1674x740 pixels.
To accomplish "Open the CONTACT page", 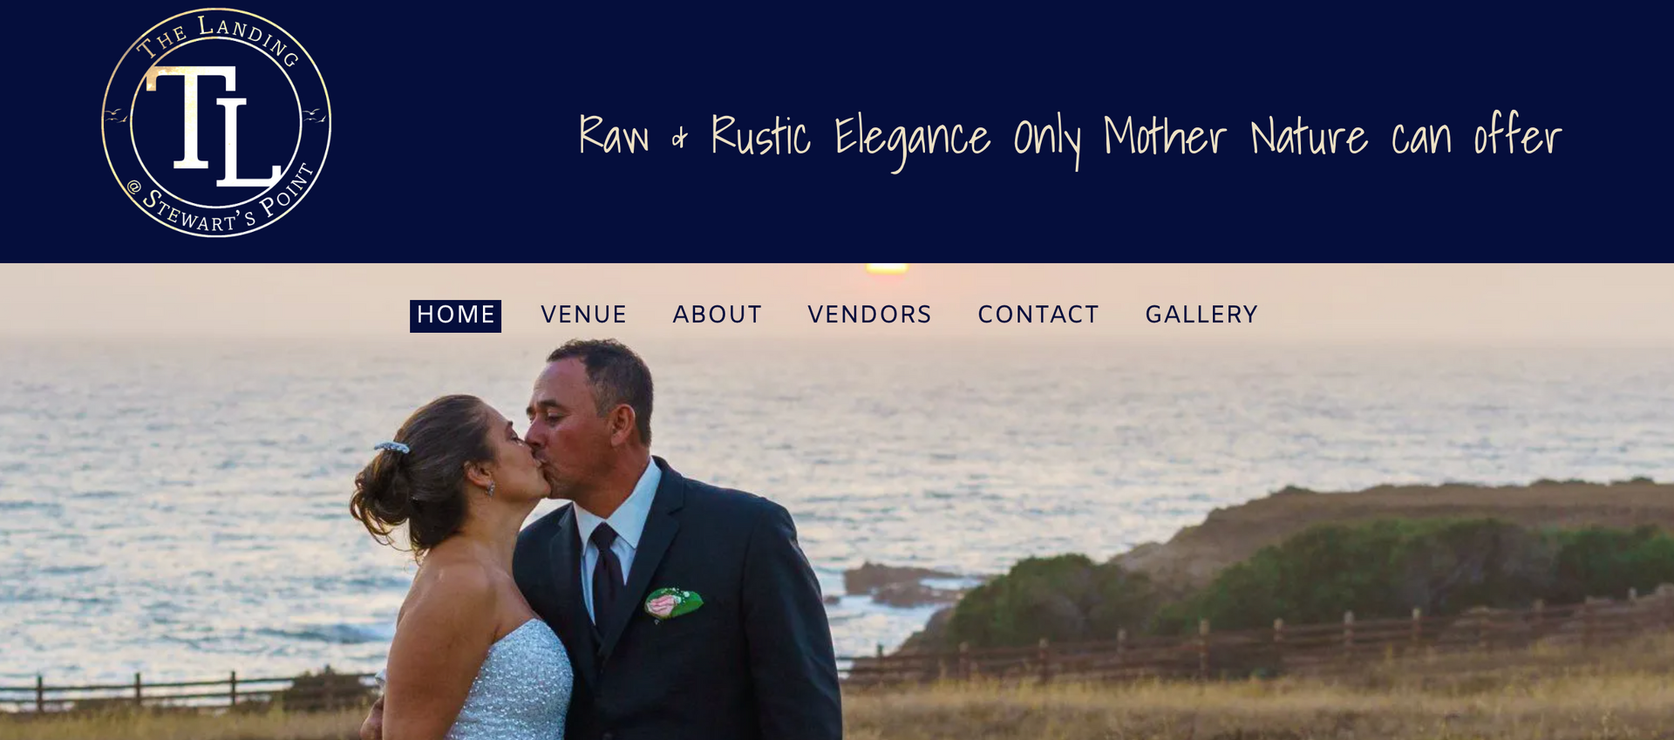I will tap(1038, 315).
